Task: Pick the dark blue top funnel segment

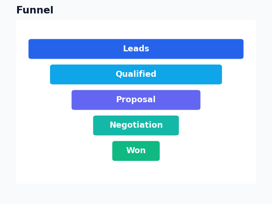Action: click(x=136, y=49)
